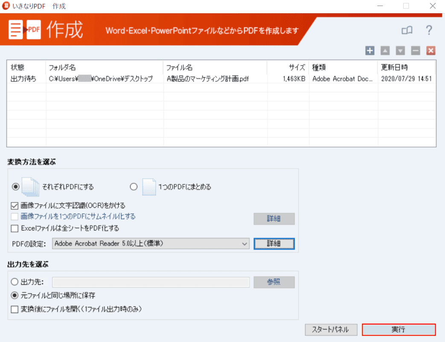This screenshot has width=445, height=342.
Task: Click the スタートパネル button
Action: [331, 330]
